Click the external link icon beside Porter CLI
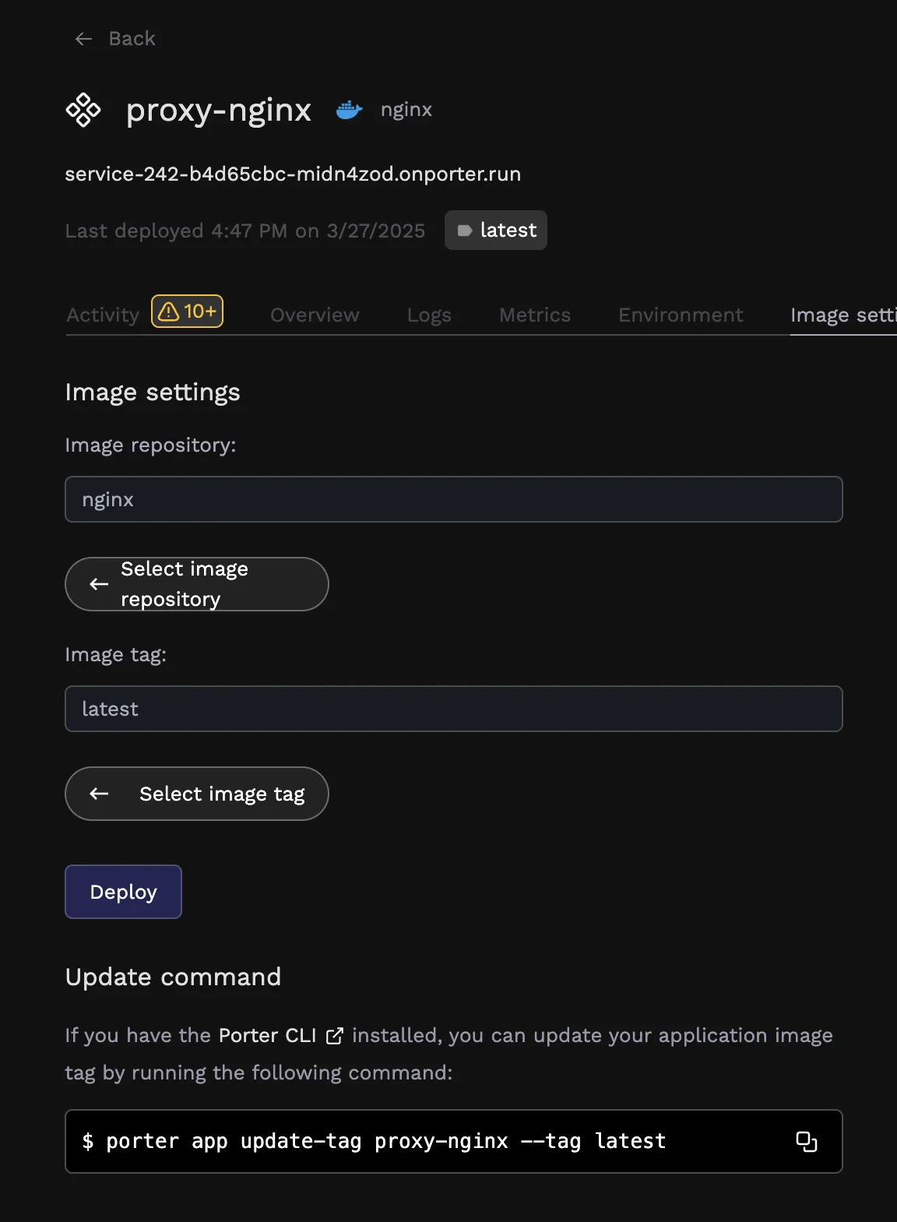 [x=335, y=1036]
